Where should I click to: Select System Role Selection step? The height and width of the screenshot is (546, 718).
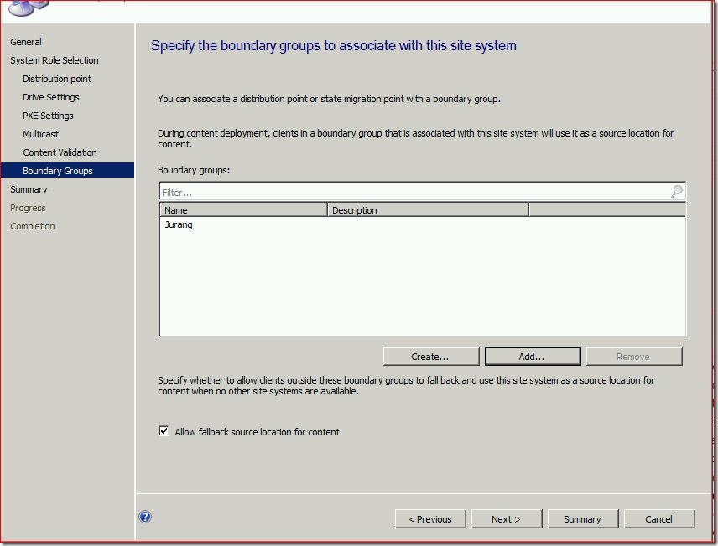[54, 60]
